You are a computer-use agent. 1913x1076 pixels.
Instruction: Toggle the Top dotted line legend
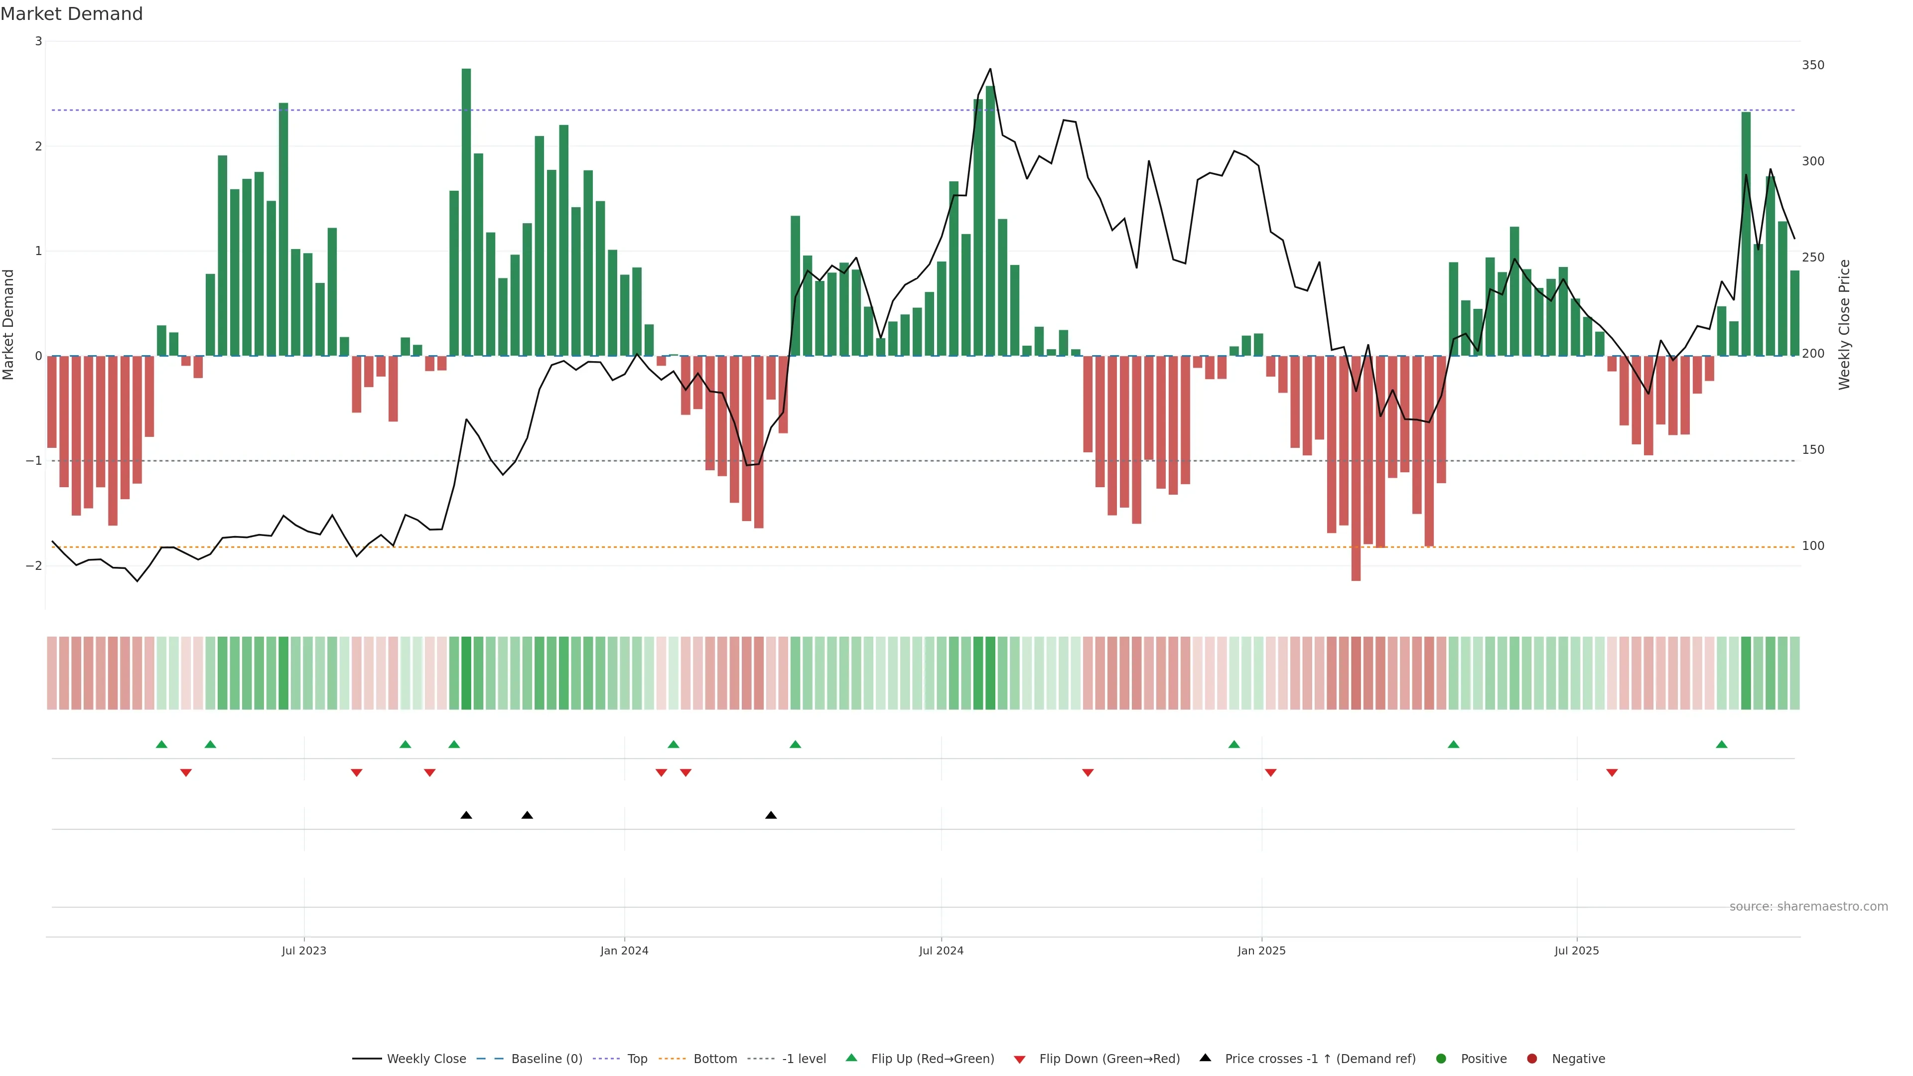point(637,1058)
